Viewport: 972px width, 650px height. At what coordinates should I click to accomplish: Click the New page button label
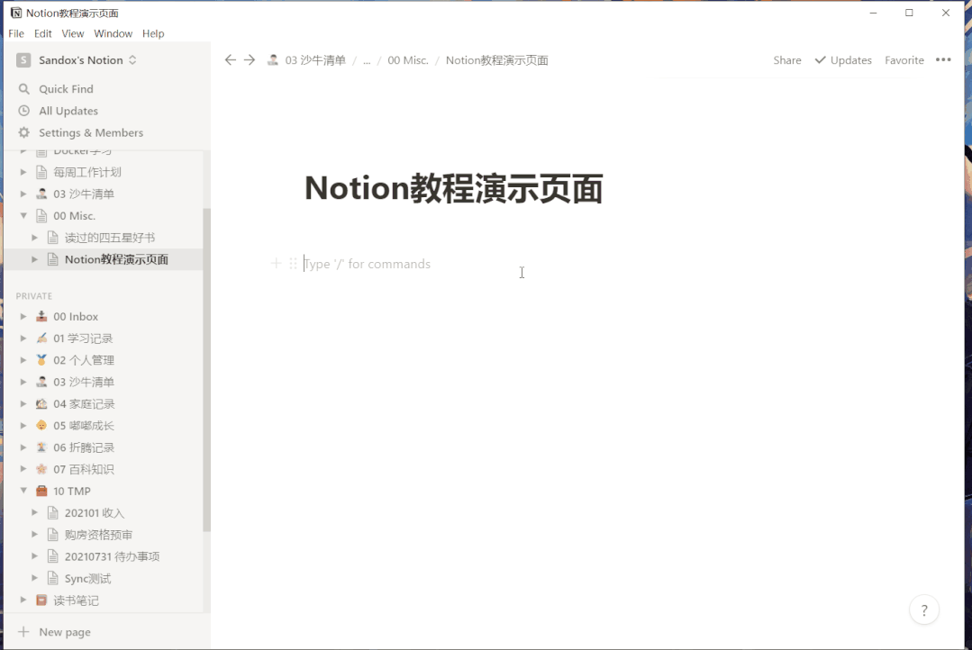coord(65,632)
